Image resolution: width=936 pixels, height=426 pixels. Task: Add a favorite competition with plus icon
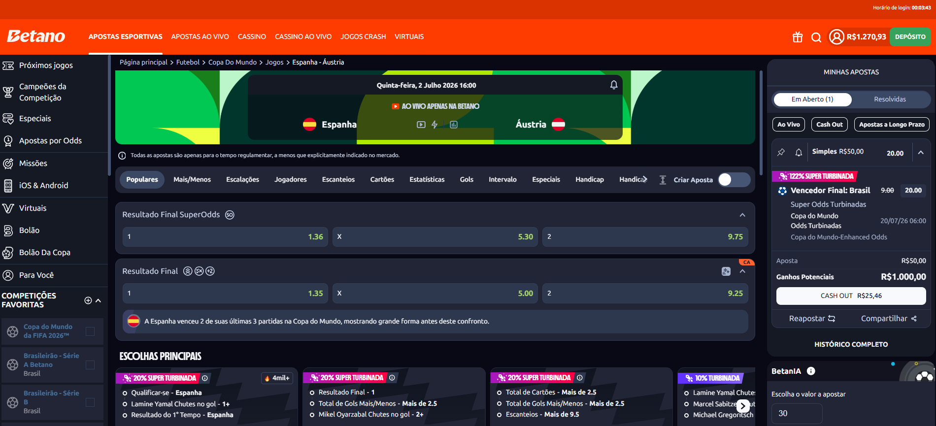tap(88, 300)
